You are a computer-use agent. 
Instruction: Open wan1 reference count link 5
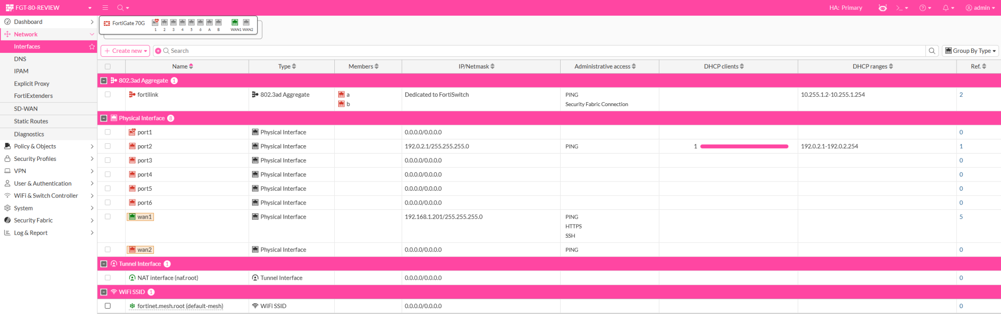point(961,217)
